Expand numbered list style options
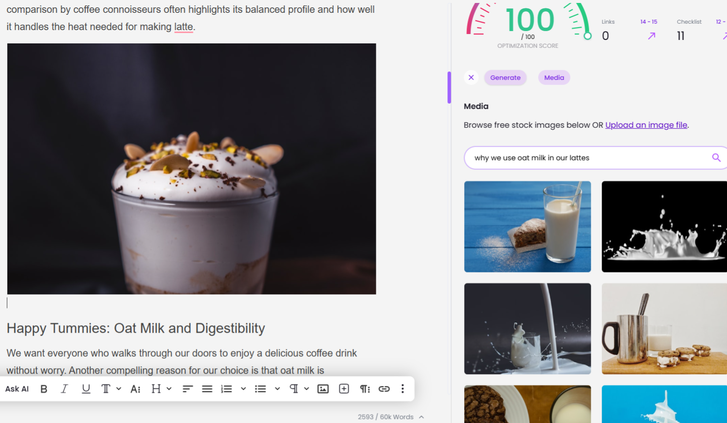Image resolution: width=727 pixels, height=423 pixels. (x=243, y=389)
